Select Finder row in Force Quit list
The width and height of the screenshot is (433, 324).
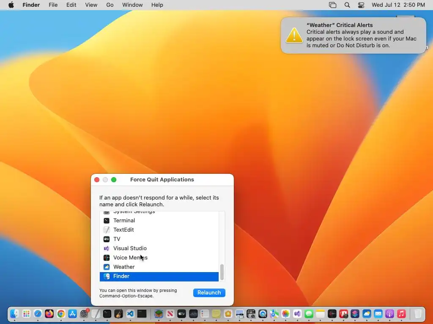tap(159, 276)
